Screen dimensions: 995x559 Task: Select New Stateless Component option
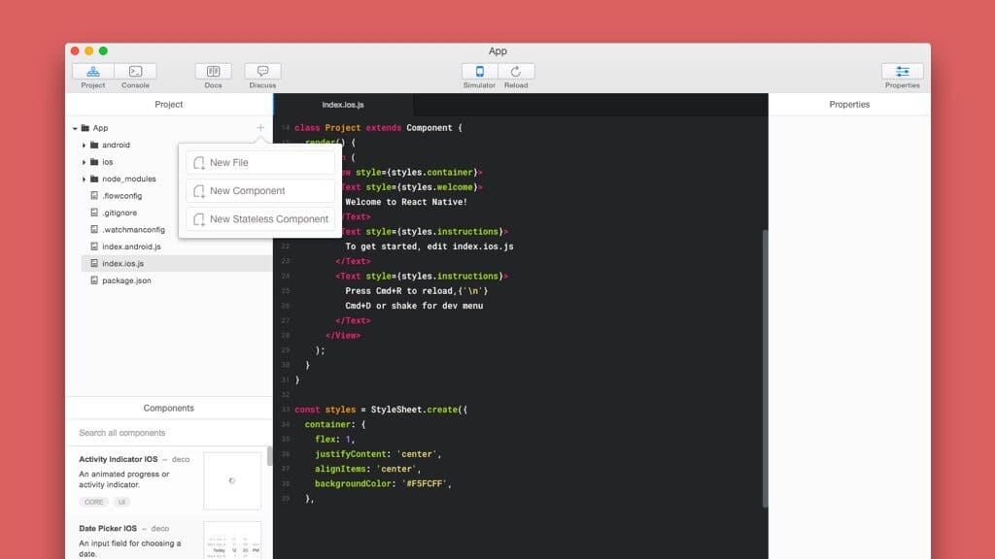coord(260,219)
